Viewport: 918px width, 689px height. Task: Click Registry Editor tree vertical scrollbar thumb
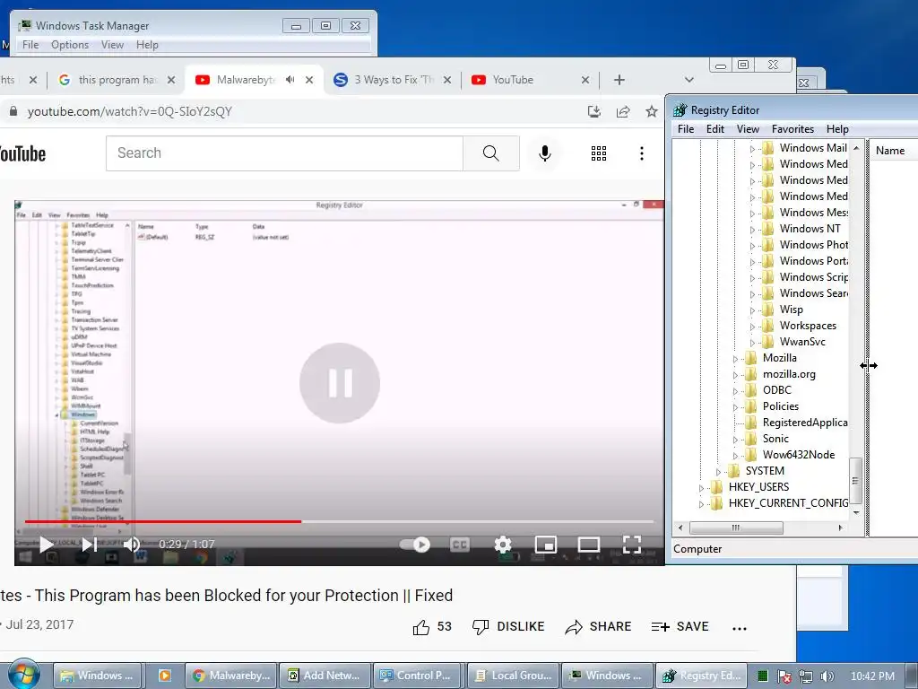click(x=855, y=481)
